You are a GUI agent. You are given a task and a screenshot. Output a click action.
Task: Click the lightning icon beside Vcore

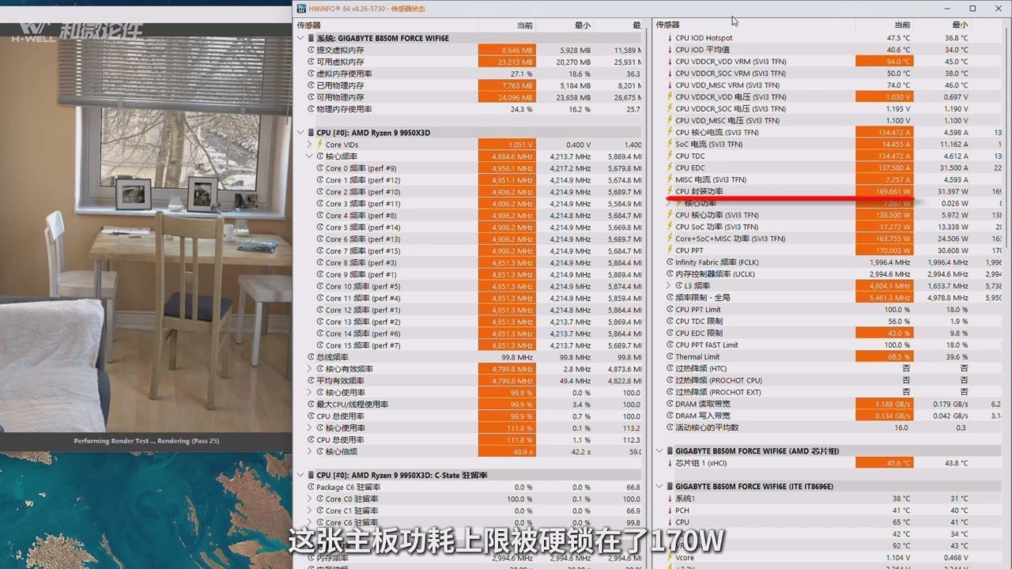point(670,558)
